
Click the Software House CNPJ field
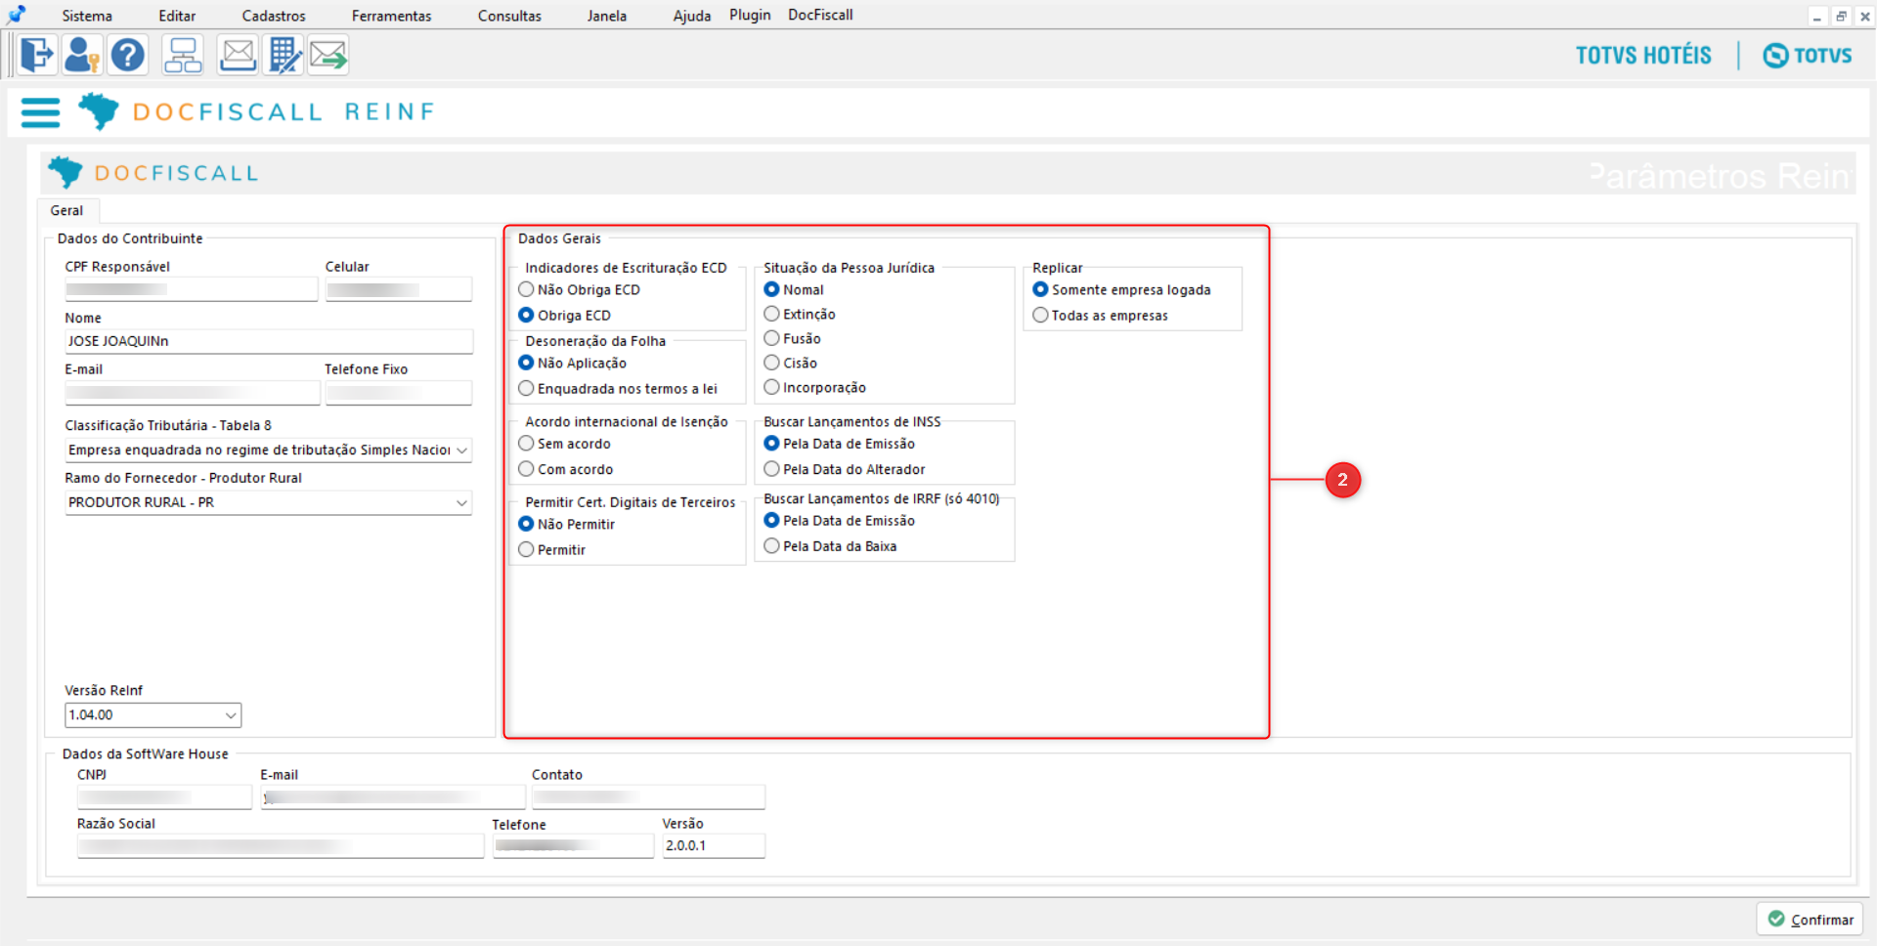(164, 797)
